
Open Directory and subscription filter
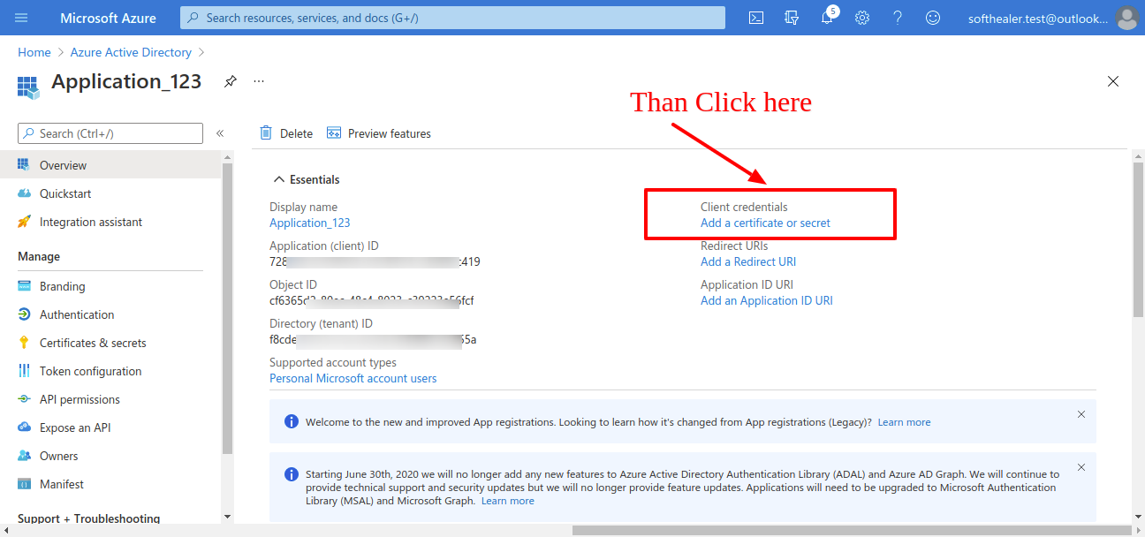[x=792, y=18]
